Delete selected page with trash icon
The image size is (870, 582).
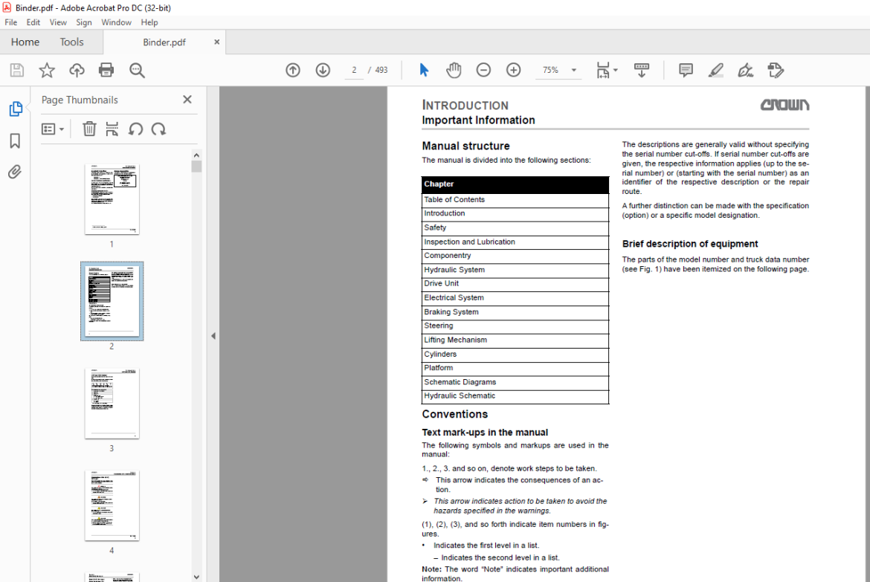(89, 129)
